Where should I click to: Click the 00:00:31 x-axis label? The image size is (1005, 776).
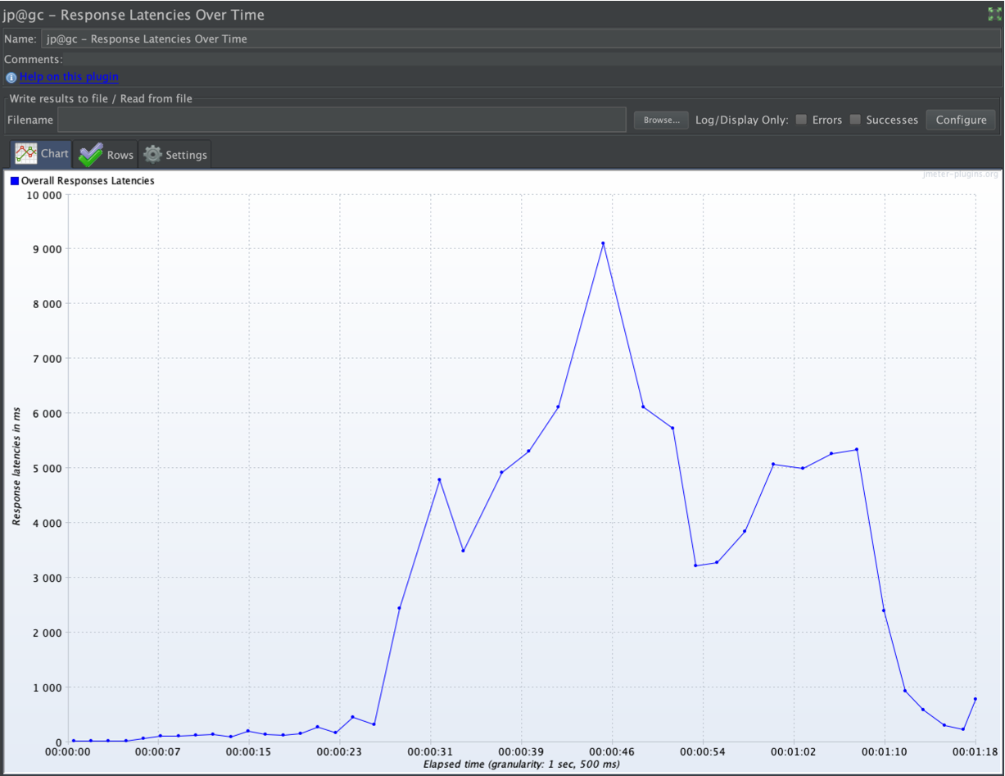pos(431,751)
